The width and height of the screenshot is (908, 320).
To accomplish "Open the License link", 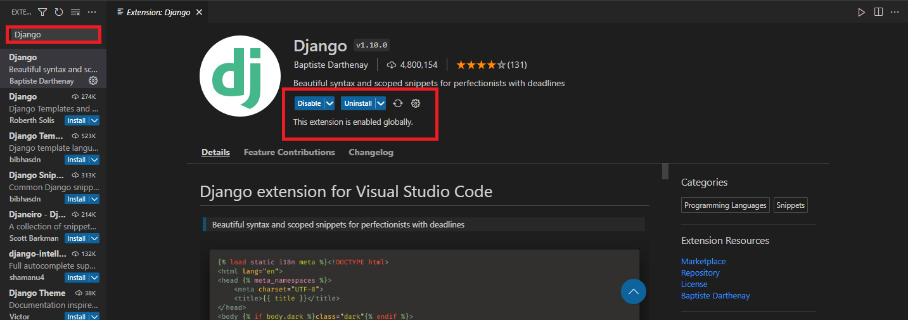I will (x=694, y=284).
